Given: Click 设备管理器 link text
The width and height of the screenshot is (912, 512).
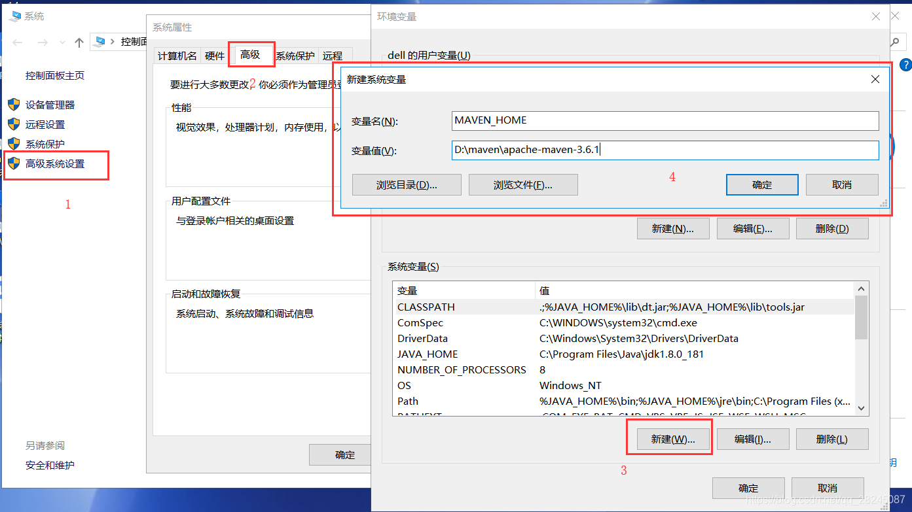Looking at the screenshot, I should pos(50,105).
